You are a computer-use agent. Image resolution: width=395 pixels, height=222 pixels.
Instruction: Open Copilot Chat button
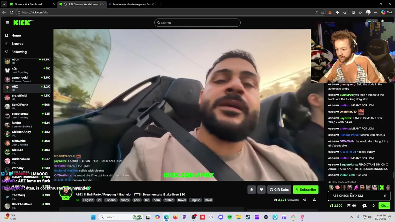pos(386,12)
